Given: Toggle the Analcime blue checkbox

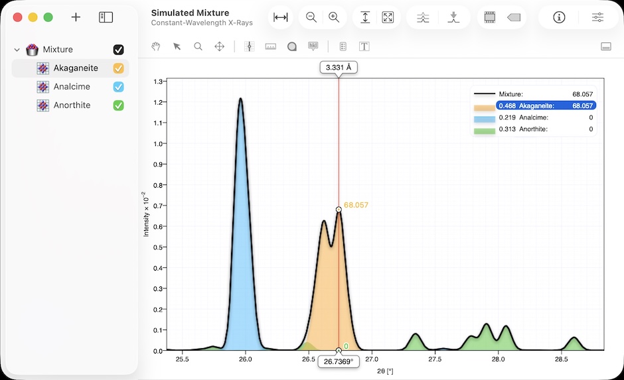Looking at the screenshot, I should (x=119, y=87).
